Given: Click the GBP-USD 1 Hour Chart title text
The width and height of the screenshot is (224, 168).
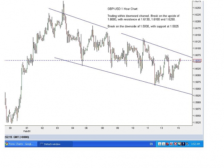Looking at the screenshot, I should click(123, 9).
